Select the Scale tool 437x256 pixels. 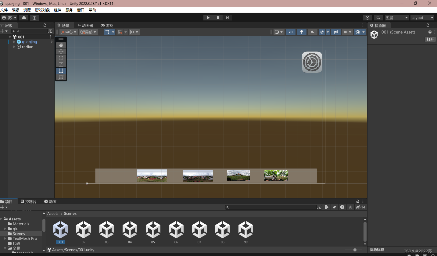pyautogui.click(x=61, y=64)
